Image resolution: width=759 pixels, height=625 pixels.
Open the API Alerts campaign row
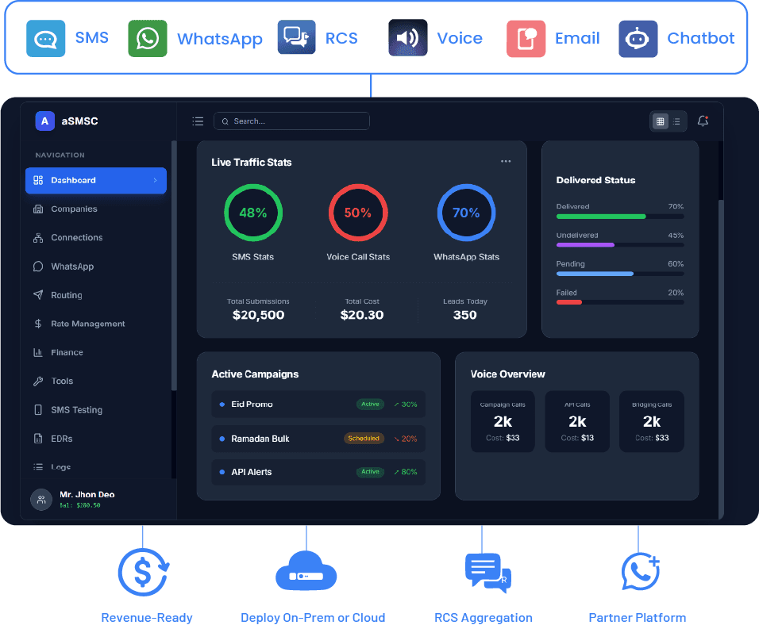coord(318,472)
